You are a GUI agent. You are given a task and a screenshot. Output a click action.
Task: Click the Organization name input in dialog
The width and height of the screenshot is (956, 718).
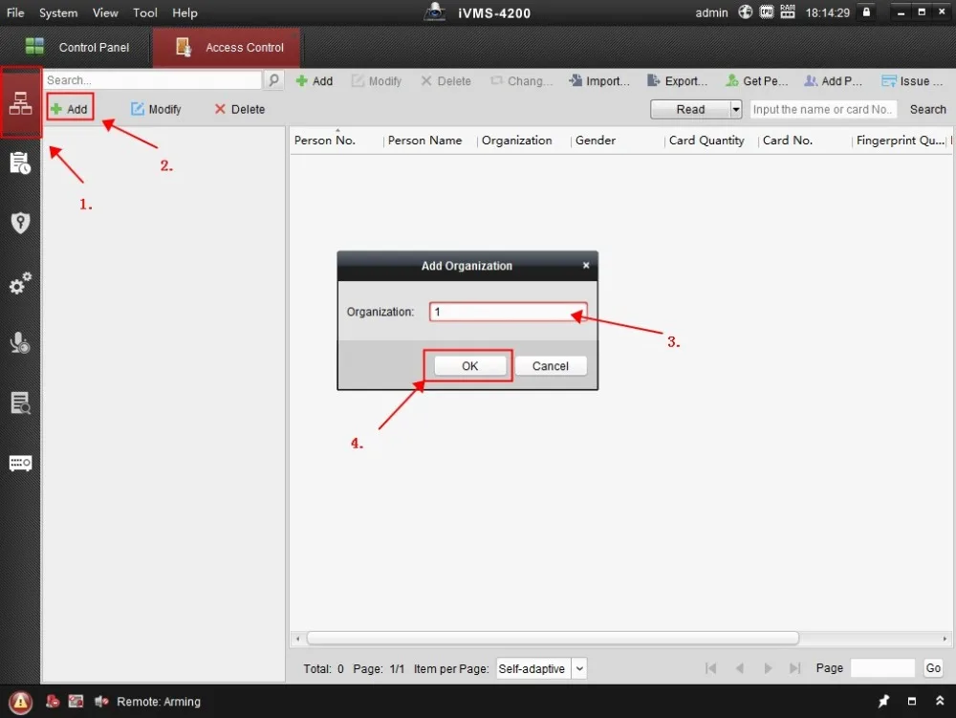tap(509, 312)
